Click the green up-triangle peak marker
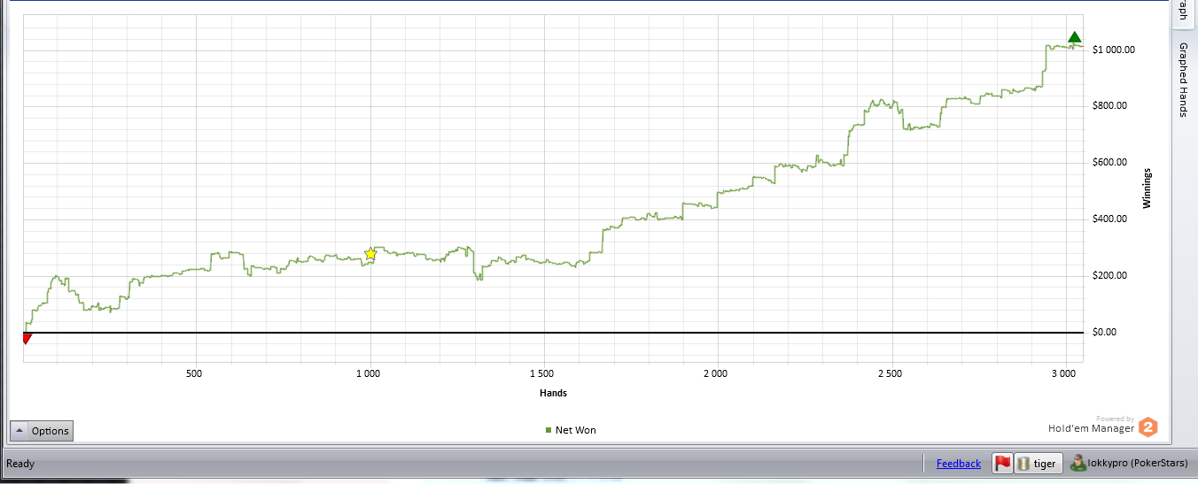 (x=1075, y=37)
